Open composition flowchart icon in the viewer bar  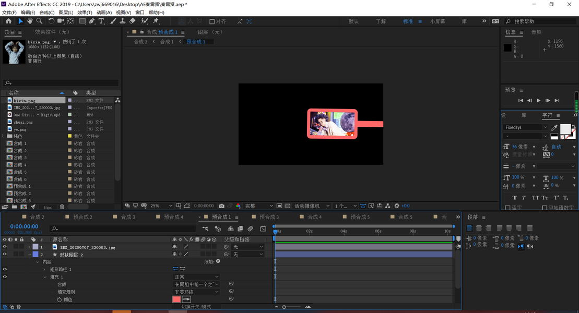(388, 206)
